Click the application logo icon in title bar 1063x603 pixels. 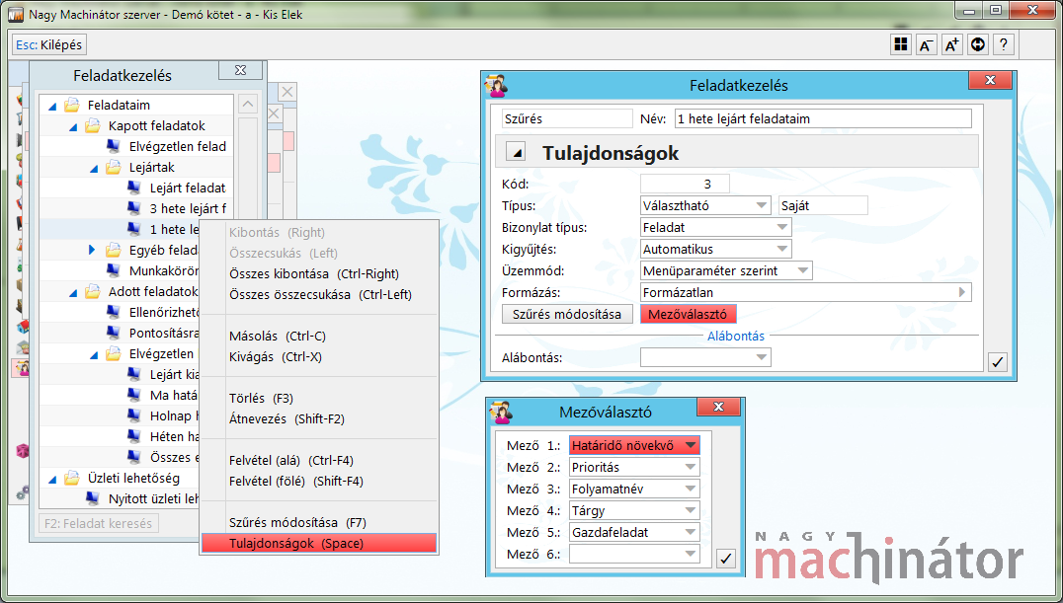[x=15, y=14]
